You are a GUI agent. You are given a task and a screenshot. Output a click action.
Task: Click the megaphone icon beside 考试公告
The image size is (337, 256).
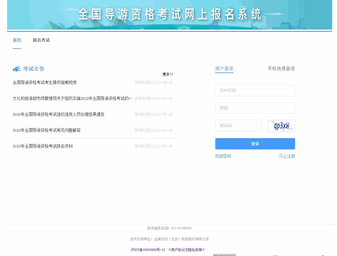(x=17, y=69)
